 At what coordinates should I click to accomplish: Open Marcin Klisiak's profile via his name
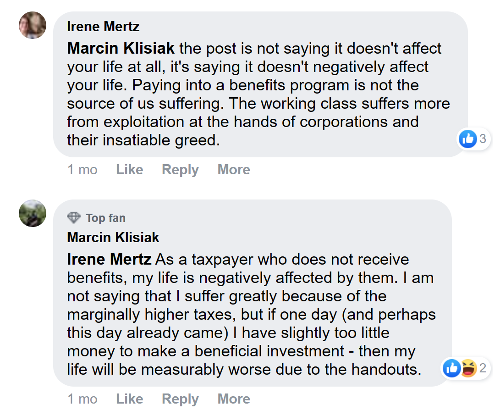click(x=113, y=238)
